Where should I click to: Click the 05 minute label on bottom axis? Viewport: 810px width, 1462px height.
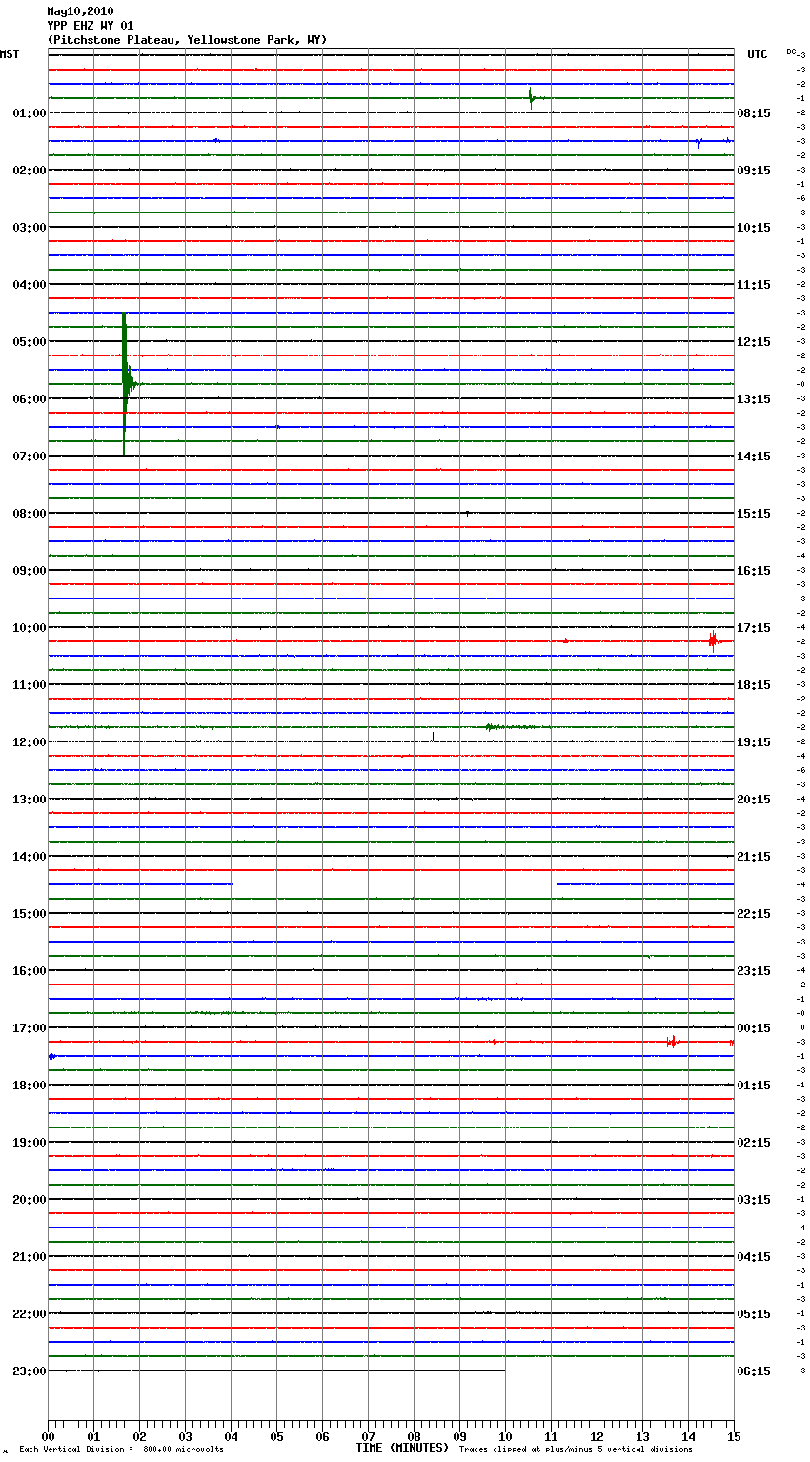(x=276, y=1436)
